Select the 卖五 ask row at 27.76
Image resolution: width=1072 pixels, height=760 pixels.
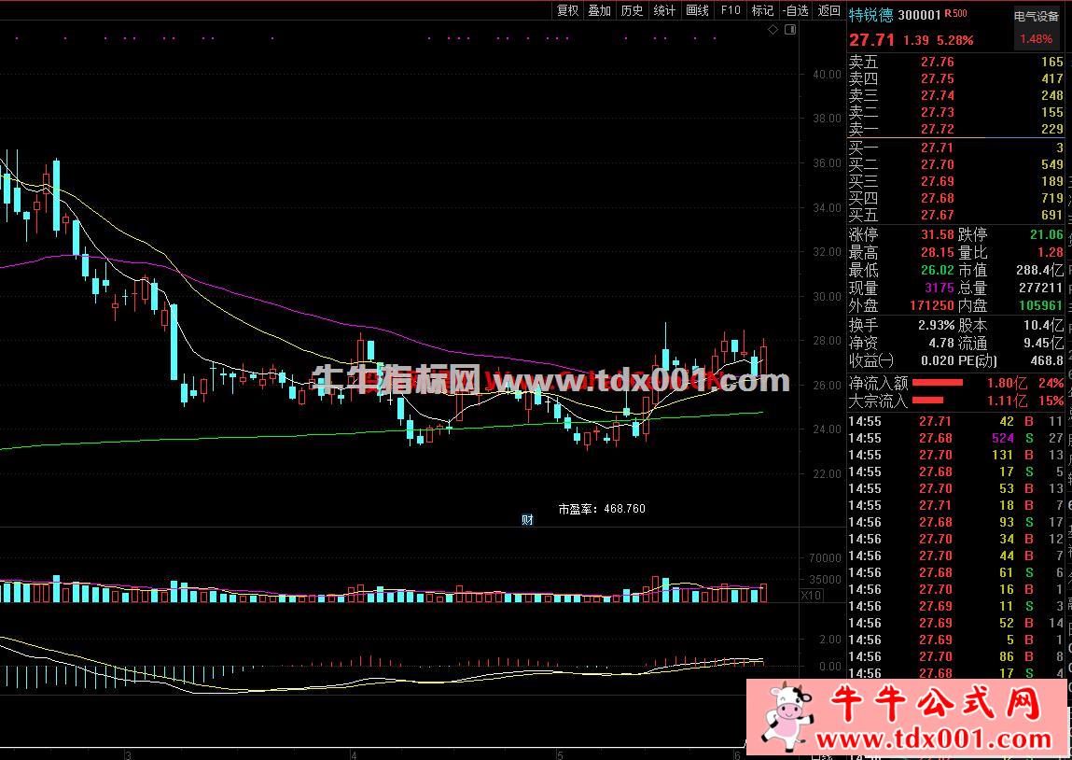click(x=955, y=63)
